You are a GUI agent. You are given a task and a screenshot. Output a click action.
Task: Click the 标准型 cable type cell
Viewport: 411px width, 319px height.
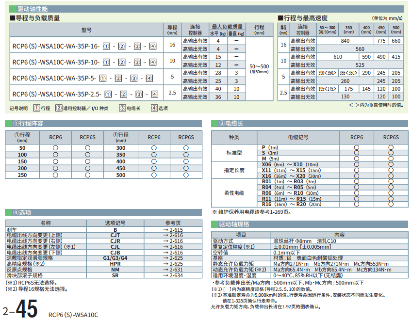(x=234, y=153)
